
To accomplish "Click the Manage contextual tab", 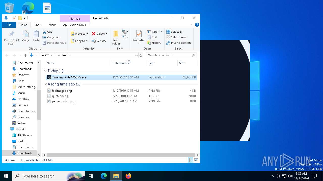I will tap(75, 19).
